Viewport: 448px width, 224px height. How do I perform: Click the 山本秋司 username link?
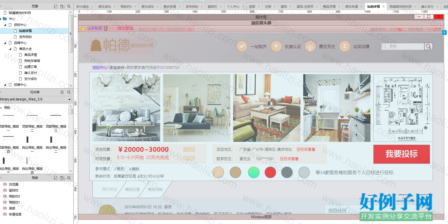point(95,28)
